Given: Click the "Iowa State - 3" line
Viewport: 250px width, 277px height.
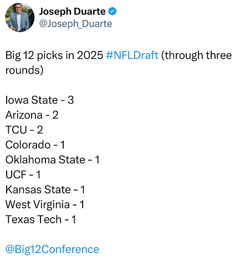Looking at the screenshot, I should pos(39,100).
